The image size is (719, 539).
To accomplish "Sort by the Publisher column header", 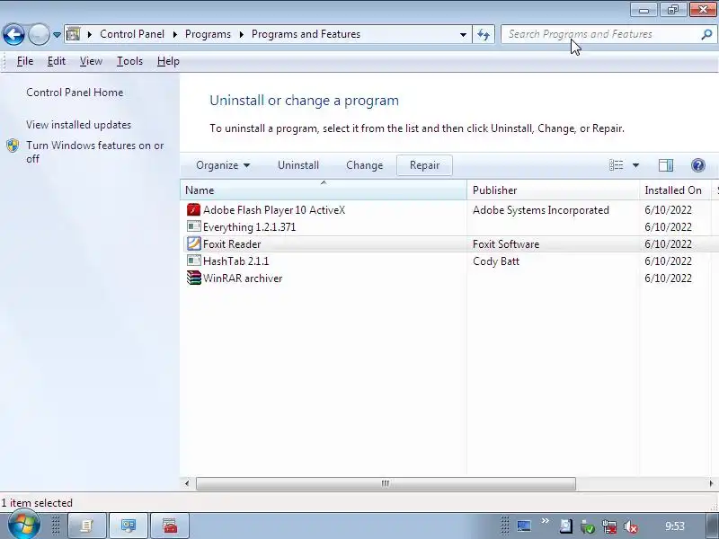I will (x=553, y=190).
